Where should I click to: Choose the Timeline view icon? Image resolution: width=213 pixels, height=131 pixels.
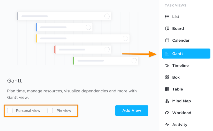coord(167,65)
